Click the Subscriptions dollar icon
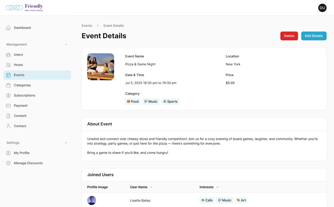 pos(8,96)
